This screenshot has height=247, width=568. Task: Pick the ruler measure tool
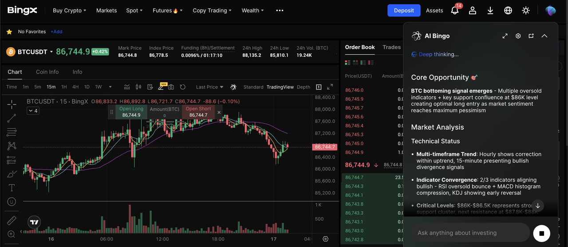[12, 220]
